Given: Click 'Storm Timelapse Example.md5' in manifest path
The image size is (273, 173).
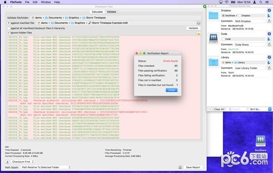Looking at the screenshot, I should pyautogui.click(x=108, y=23).
